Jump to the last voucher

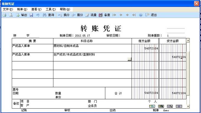coord(134,15)
